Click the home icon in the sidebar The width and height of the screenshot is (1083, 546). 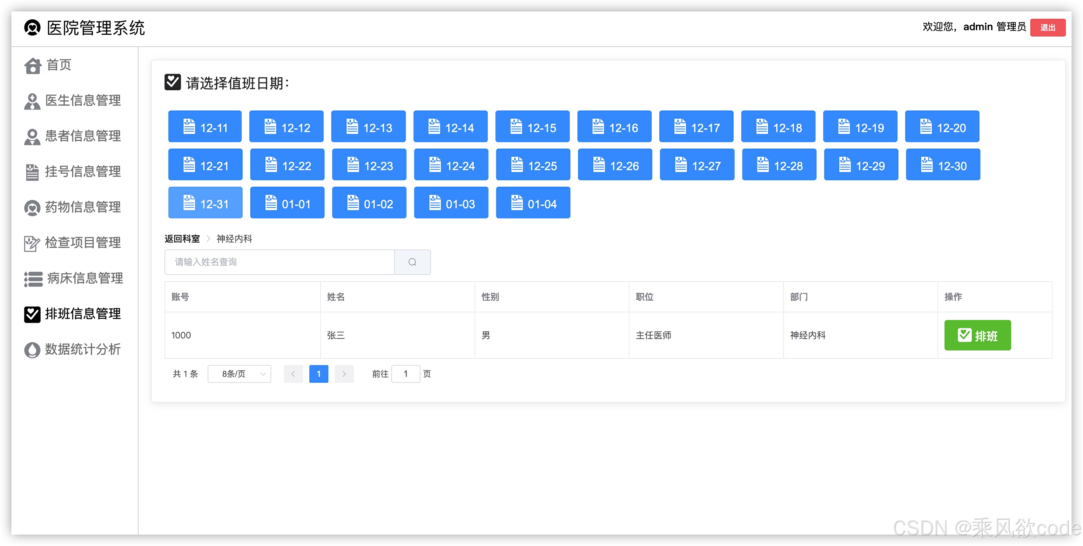pyautogui.click(x=32, y=66)
